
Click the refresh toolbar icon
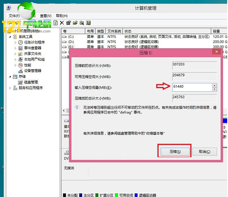(56, 23)
